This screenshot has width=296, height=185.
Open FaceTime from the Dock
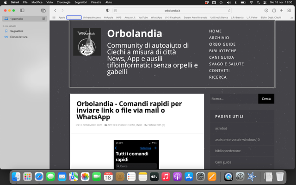[97, 177]
